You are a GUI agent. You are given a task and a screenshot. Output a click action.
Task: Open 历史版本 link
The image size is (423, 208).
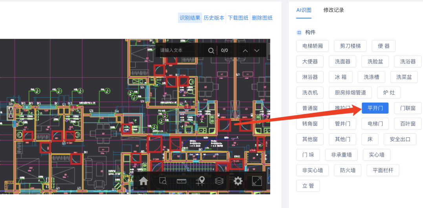pyautogui.click(x=214, y=18)
